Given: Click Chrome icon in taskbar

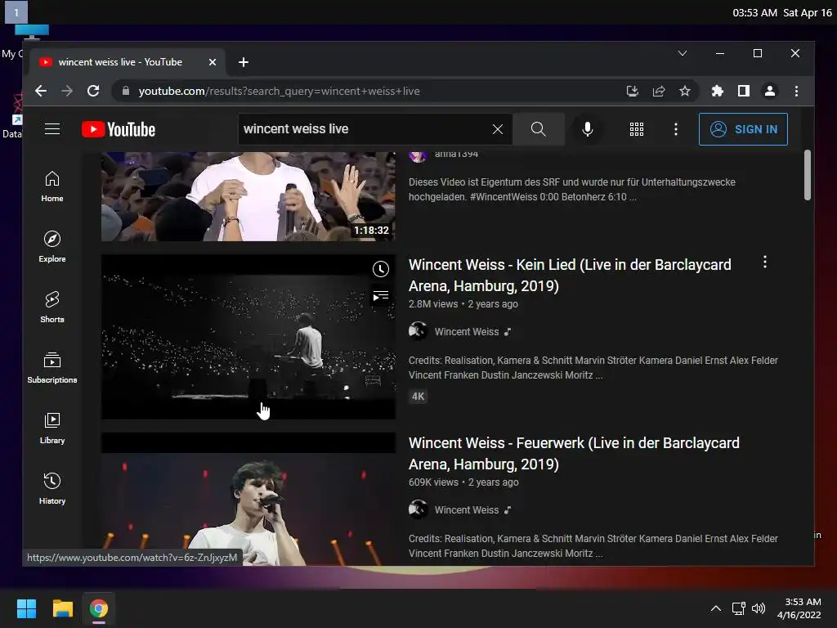Looking at the screenshot, I should (x=99, y=608).
